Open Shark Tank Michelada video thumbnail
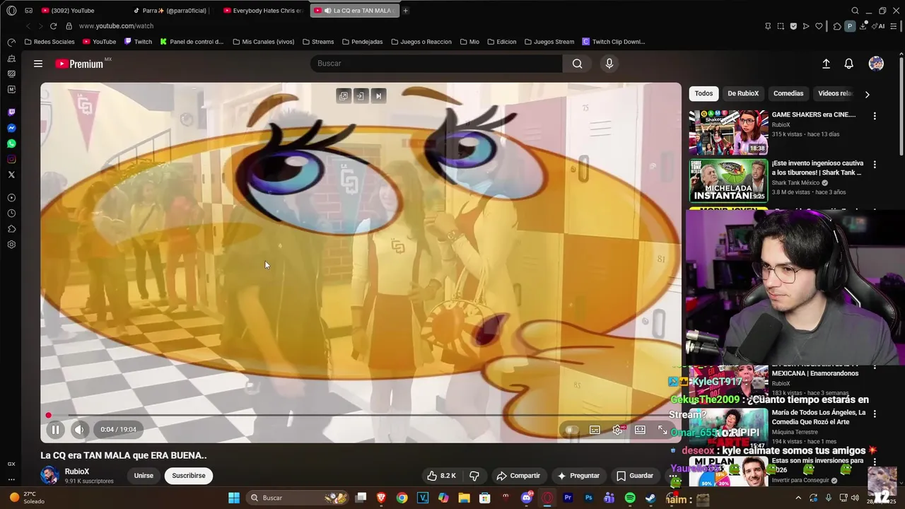905x509 pixels. (x=728, y=181)
